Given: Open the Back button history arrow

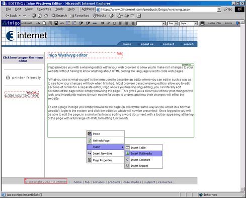Looking at the screenshot, I should click(x=20, y=16).
